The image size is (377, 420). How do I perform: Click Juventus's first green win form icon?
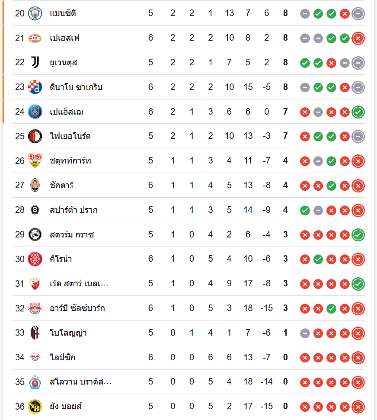305,63
